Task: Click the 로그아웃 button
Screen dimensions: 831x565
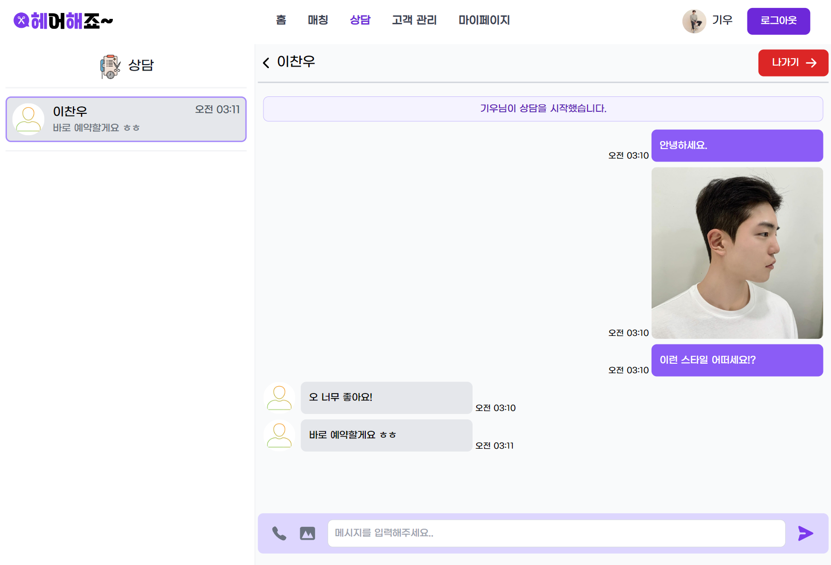Action: (778, 21)
